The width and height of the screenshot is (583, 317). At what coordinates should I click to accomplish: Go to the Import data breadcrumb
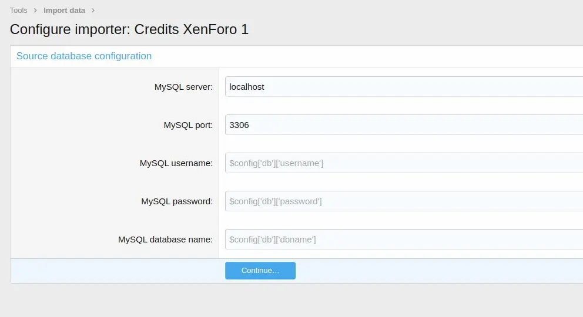coord(64,11)
